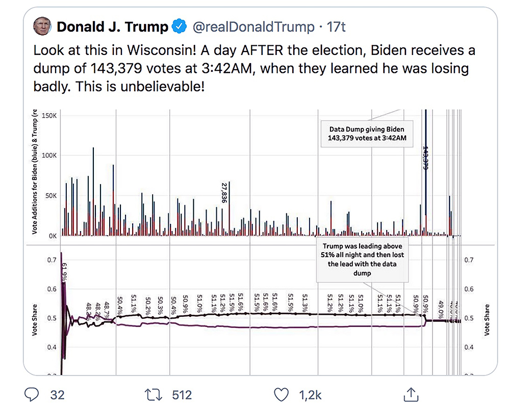This screenshot has width=506, height=410.
Task: Like the tweet with the heart icon
Action: (x=281, y=395)
